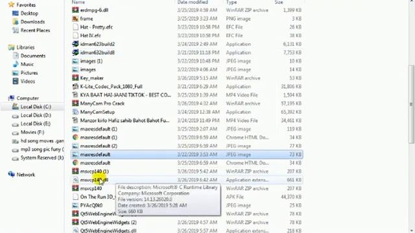Click the images (1) JPEG icon
The image size is (415, 233).
[x=75, y=61]
